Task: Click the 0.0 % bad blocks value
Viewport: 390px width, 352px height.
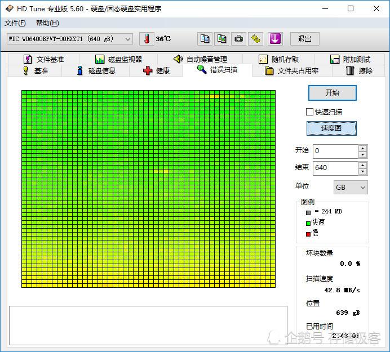Action: 350,264
